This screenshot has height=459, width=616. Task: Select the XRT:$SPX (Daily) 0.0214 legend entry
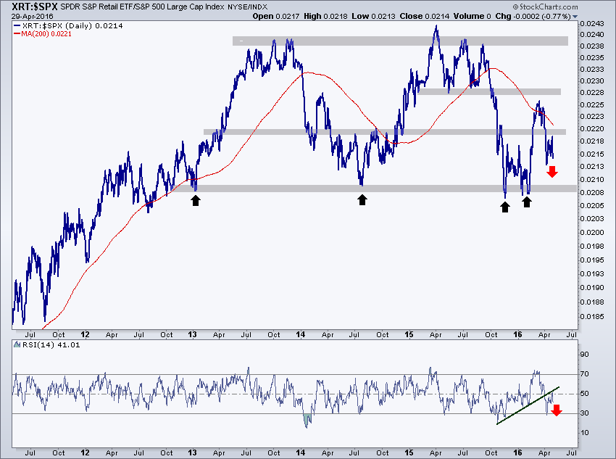pos(68,25)
